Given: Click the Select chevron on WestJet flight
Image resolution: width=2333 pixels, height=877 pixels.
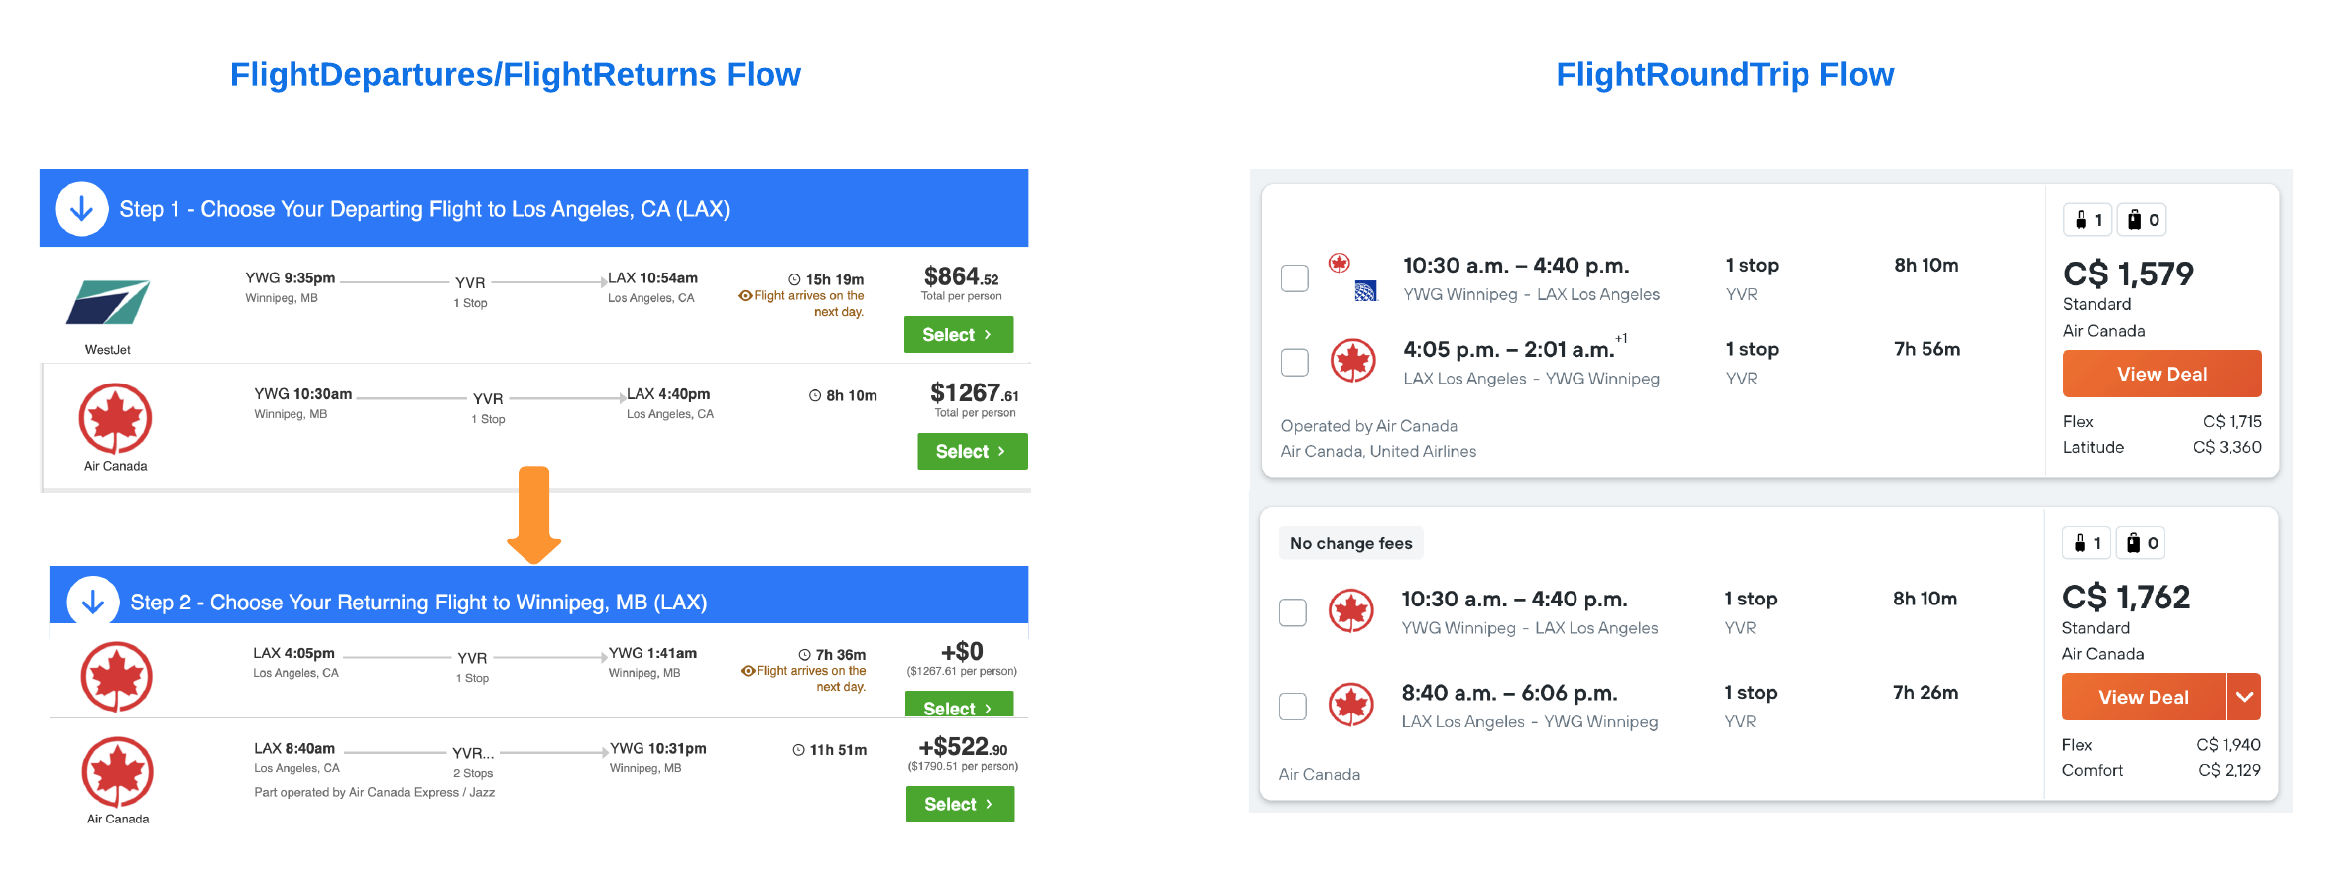Looking at the screenshot, I should click(986, 335).
